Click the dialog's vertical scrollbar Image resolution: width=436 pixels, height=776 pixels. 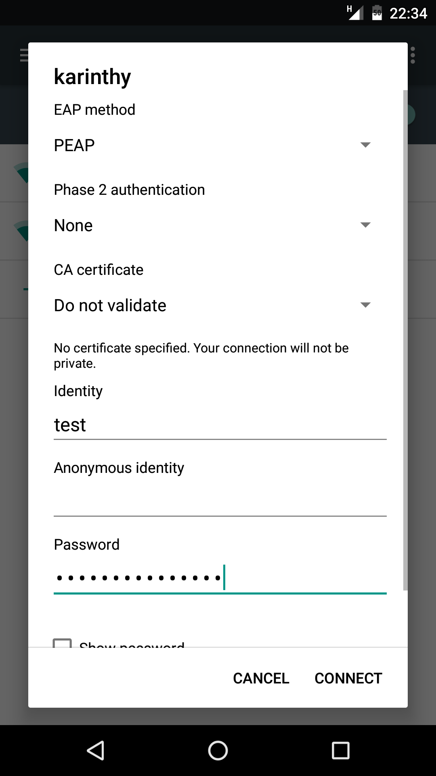[405, 339]
